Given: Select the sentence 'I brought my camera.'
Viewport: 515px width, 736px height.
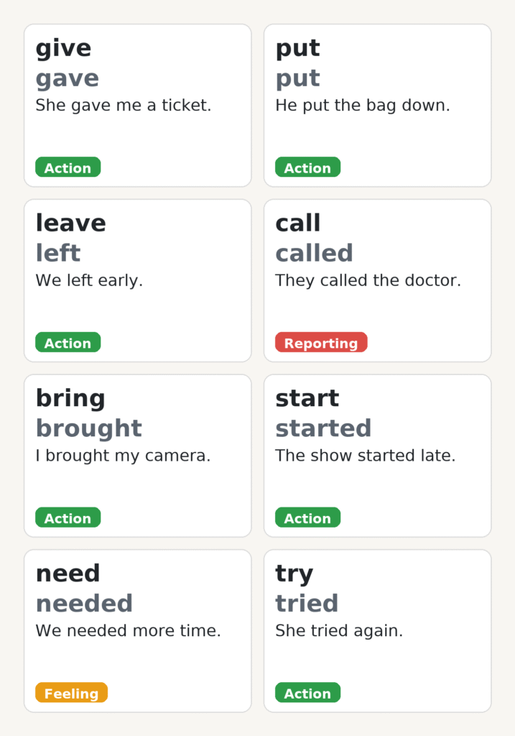Looking at the screenshot, I should tap(123, 456).
